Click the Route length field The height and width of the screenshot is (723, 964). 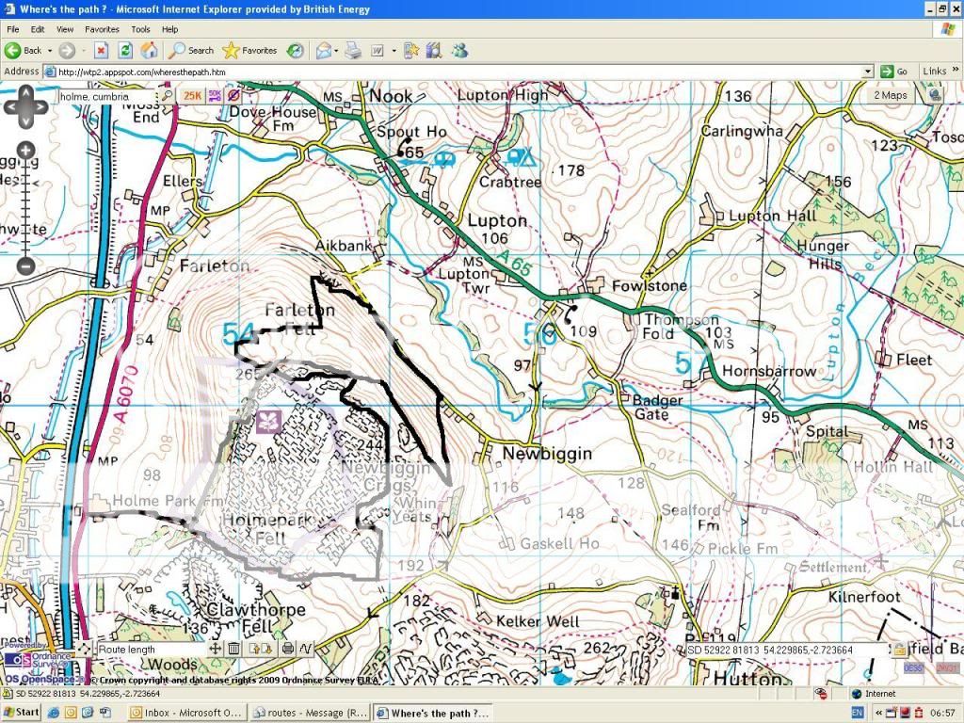coord(151,650)
